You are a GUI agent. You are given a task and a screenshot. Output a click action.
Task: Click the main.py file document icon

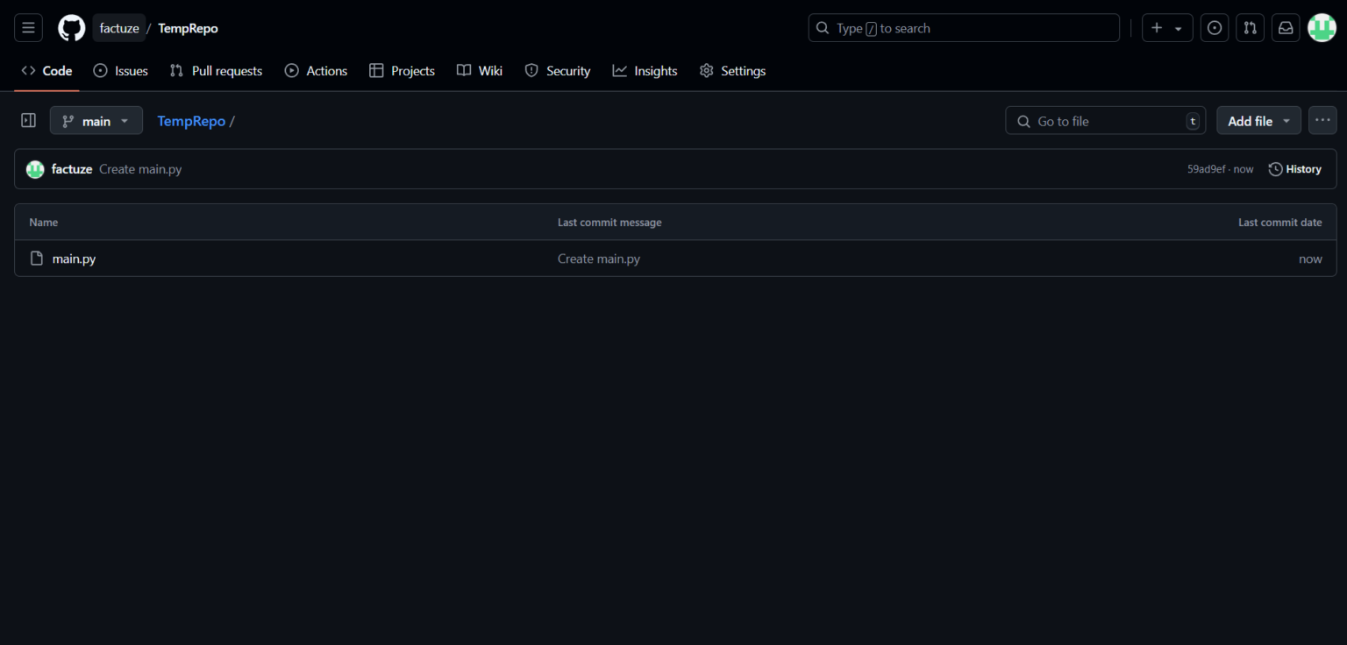[x=36, y=258]
